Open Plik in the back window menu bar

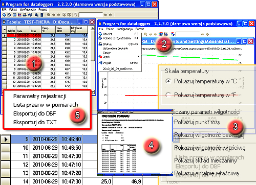4,10
